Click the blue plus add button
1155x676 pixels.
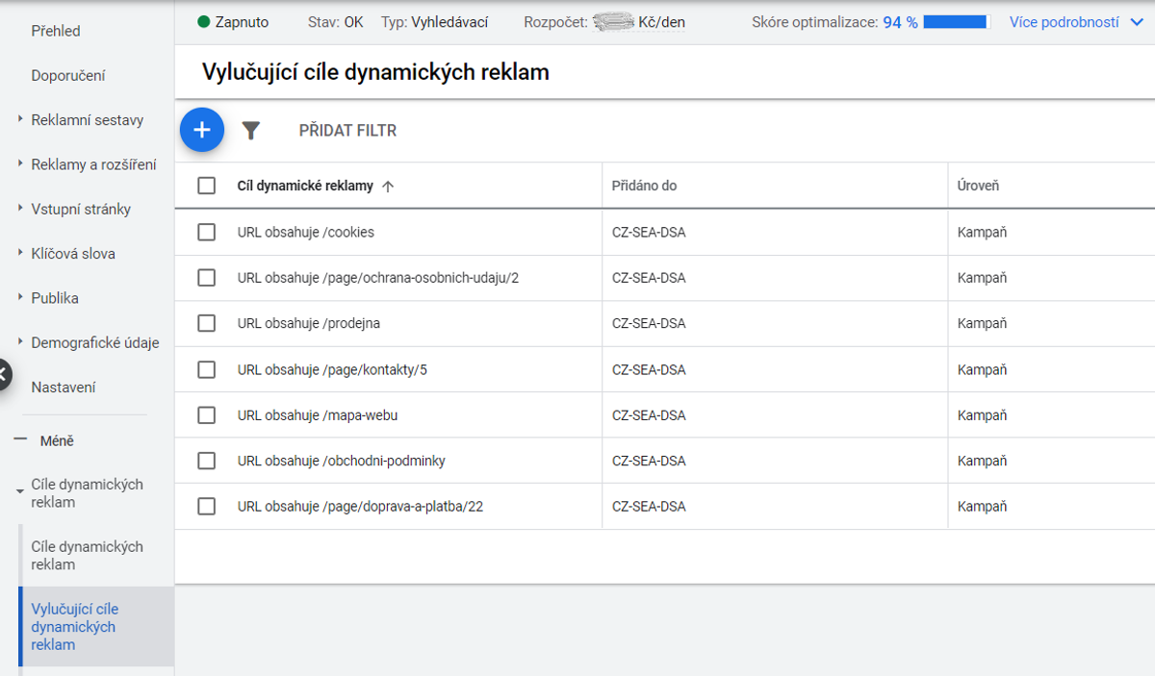point(202,130)
